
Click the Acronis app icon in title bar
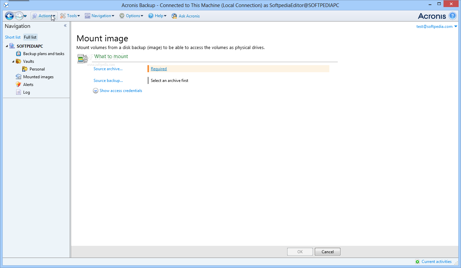(x=6, y=5)
